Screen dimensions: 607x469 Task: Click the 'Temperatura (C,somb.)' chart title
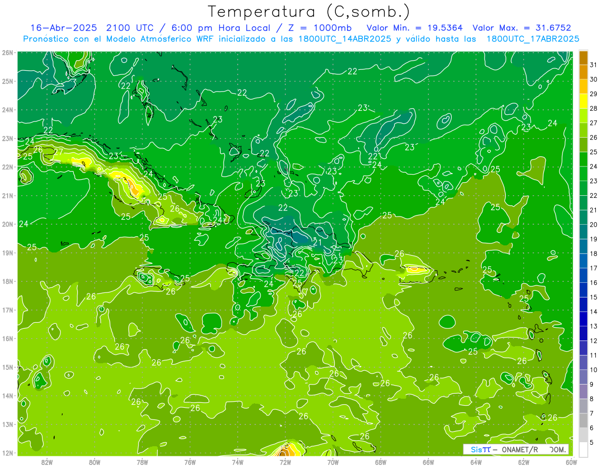point(309,12)
